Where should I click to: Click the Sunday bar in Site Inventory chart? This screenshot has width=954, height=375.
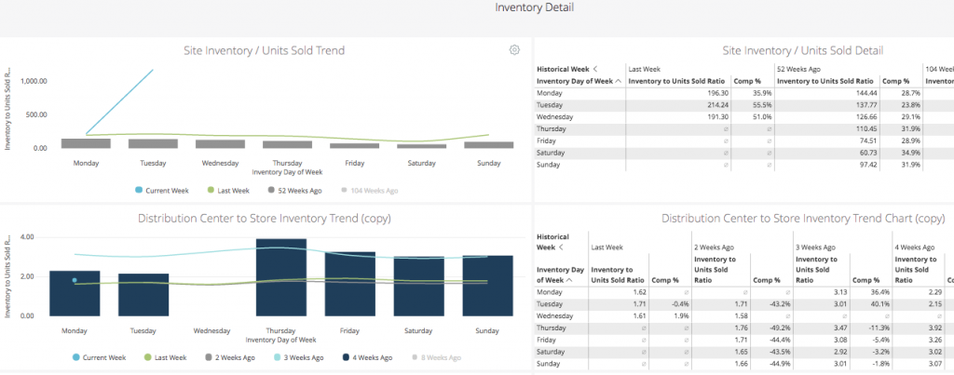tap(488, 144)
